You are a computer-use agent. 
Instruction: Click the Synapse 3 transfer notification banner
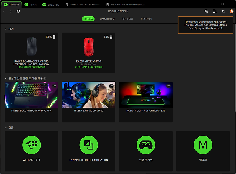[207, 25]
